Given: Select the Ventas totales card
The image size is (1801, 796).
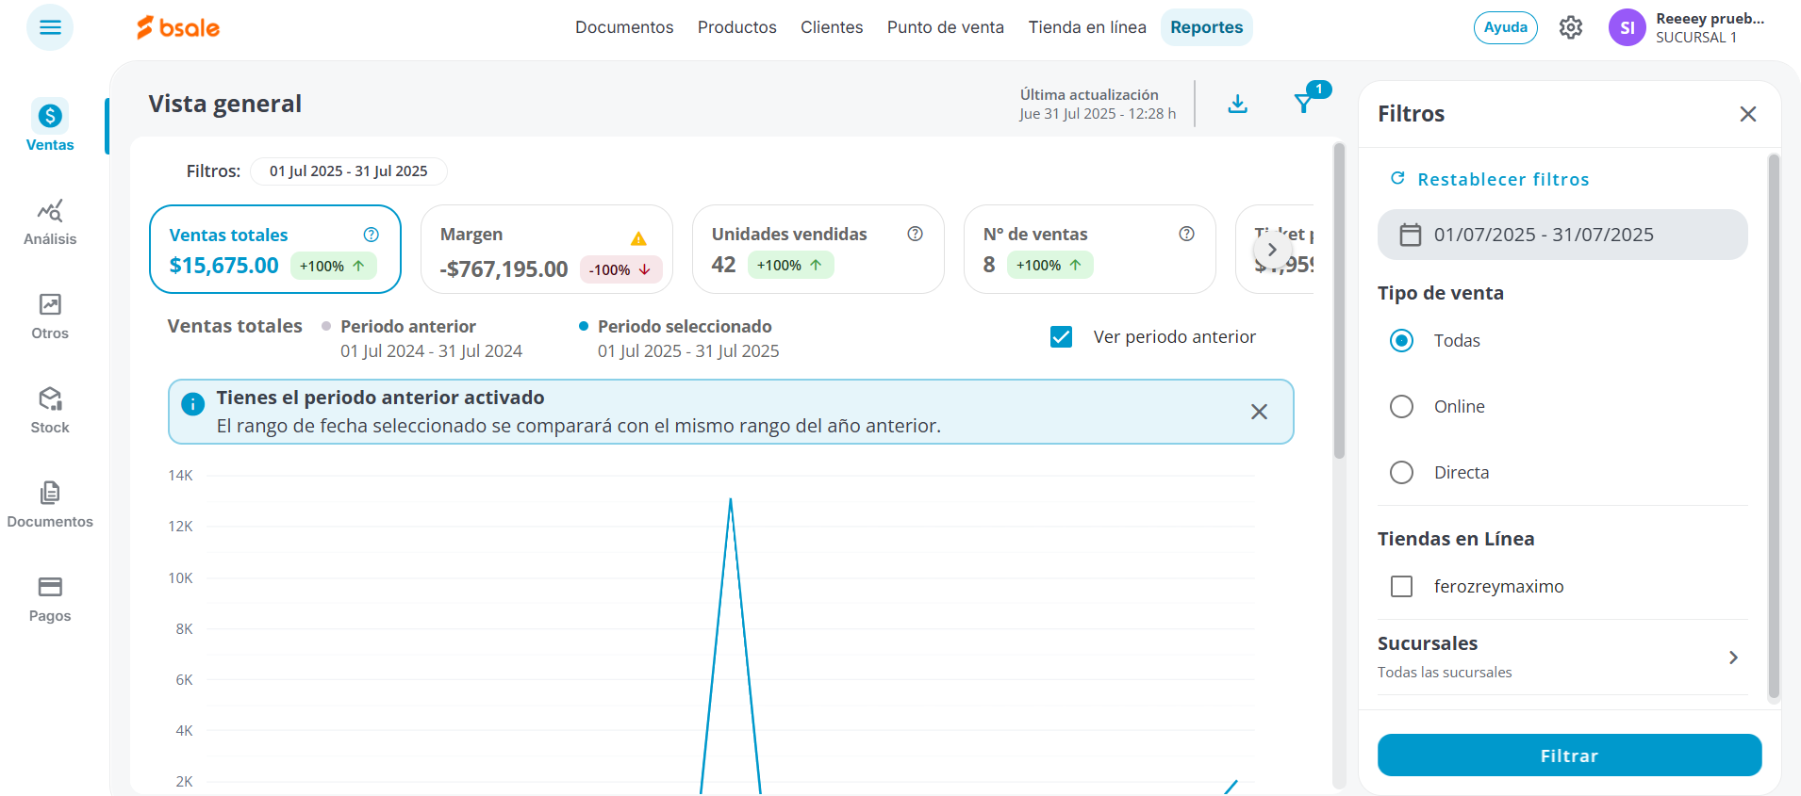Looking at the screenshot, I should tap(275, 250).
